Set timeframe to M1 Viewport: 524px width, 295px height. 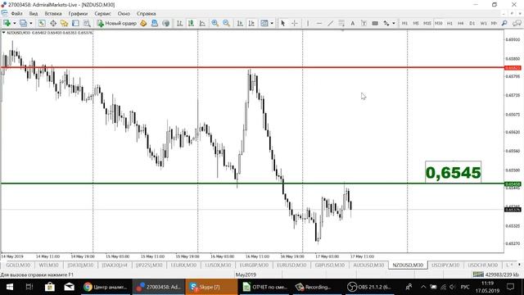[x=404, y=23]
